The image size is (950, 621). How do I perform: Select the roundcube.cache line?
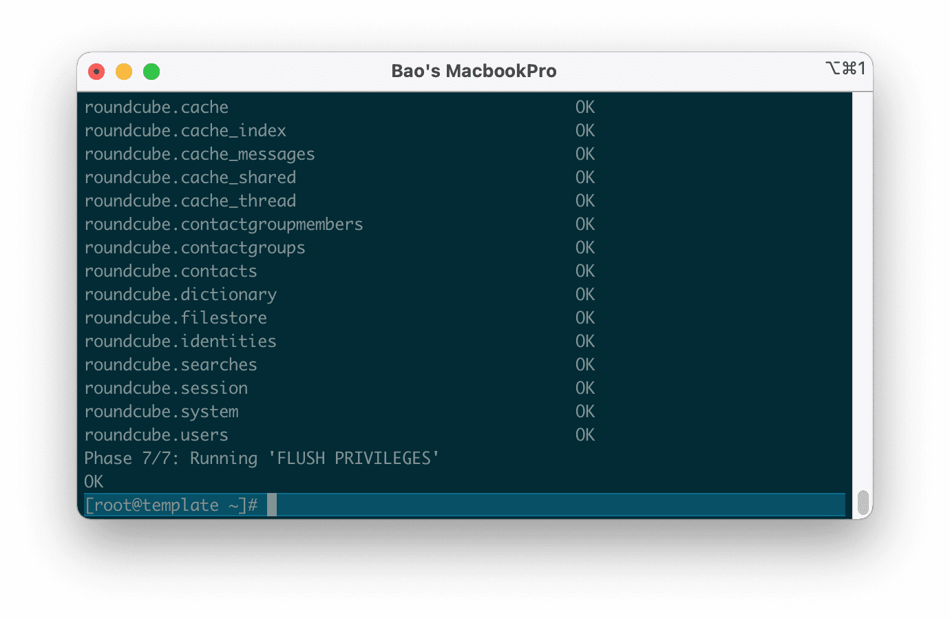click(156, 107)
